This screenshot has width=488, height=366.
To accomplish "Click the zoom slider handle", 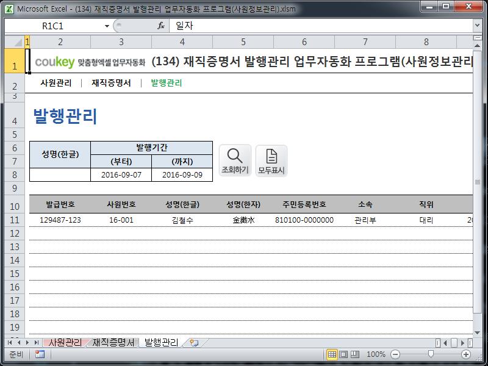I will point(431,354).
